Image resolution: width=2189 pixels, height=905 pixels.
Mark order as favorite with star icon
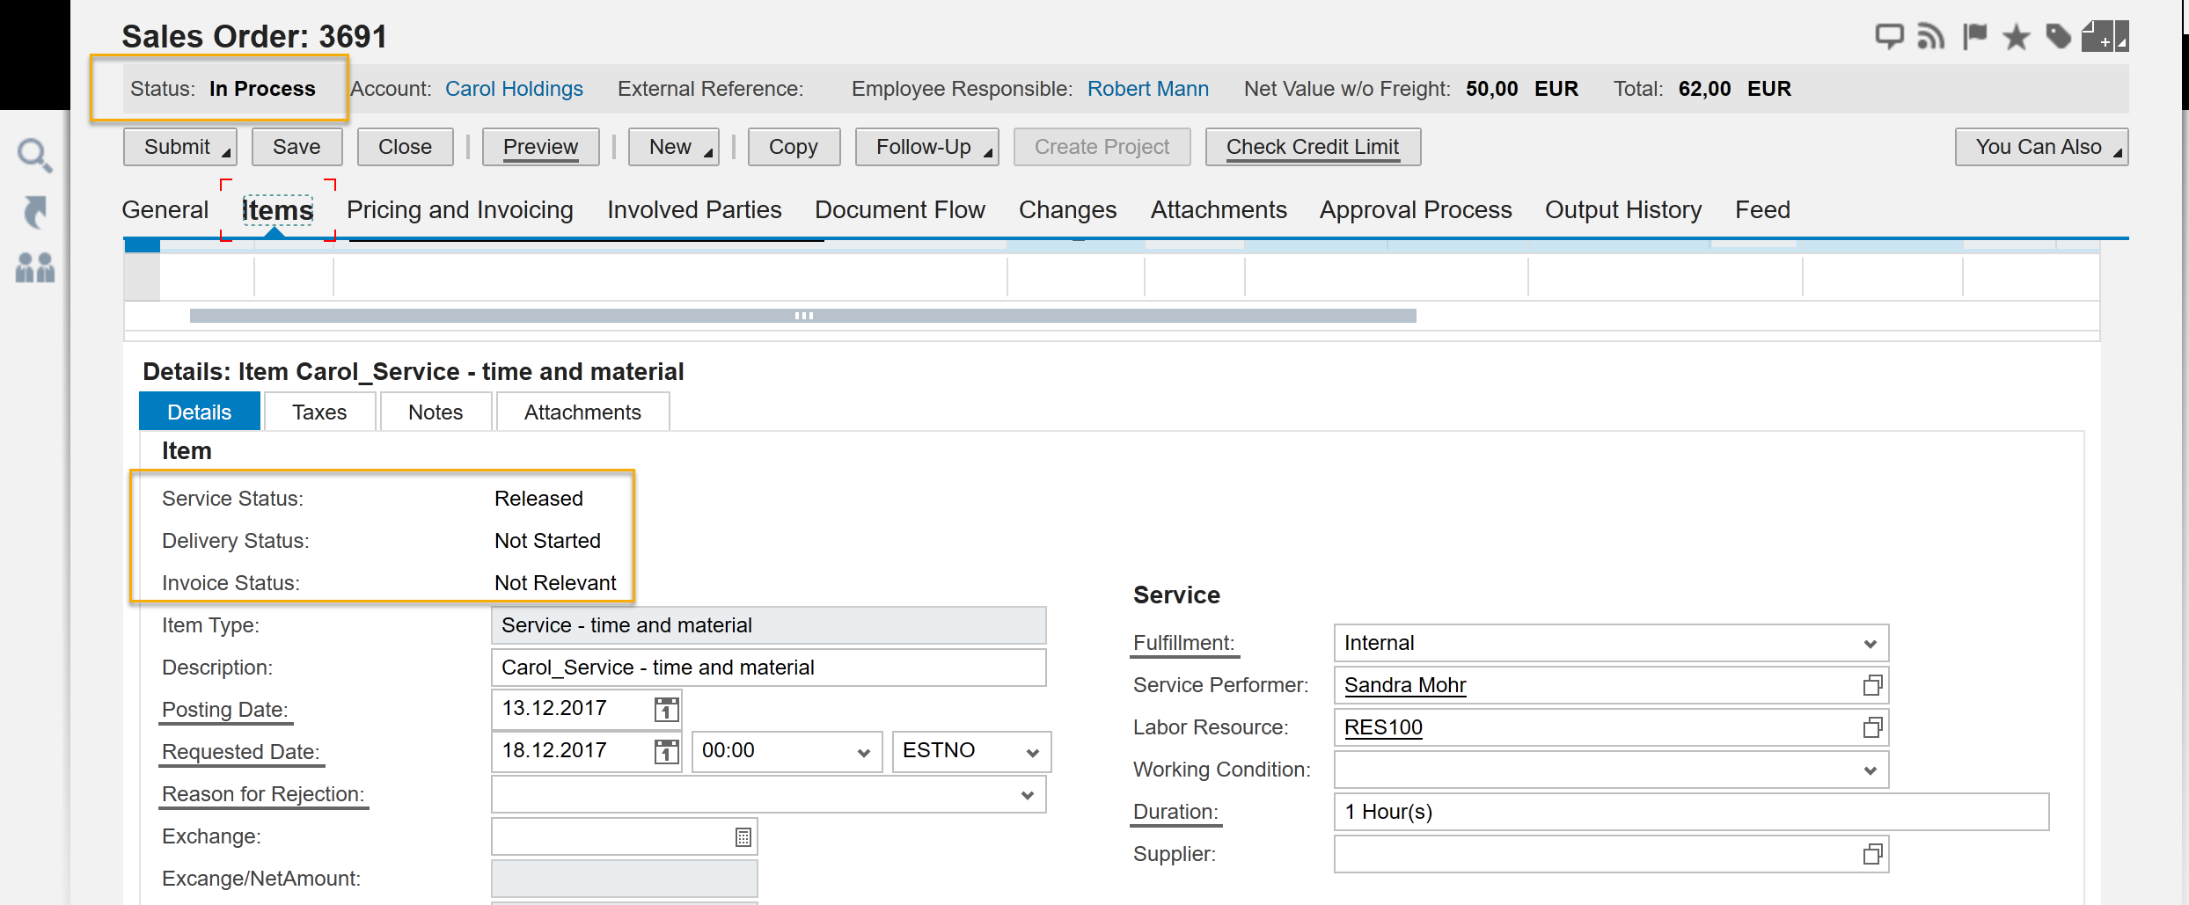2017,37
